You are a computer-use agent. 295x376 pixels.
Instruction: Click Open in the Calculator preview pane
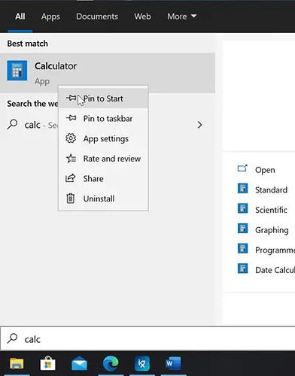point(265,170)
